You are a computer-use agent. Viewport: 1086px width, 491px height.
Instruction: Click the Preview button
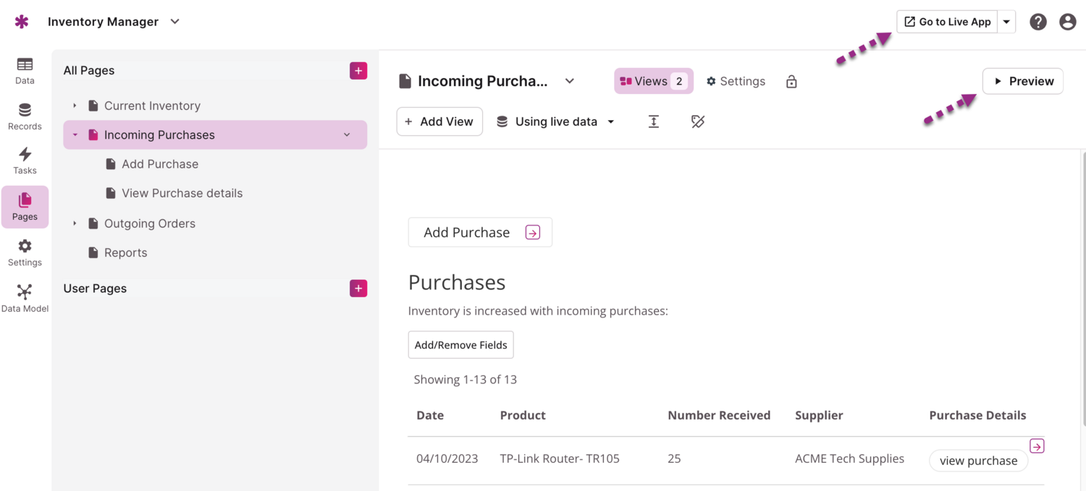tap(1022, 81)
